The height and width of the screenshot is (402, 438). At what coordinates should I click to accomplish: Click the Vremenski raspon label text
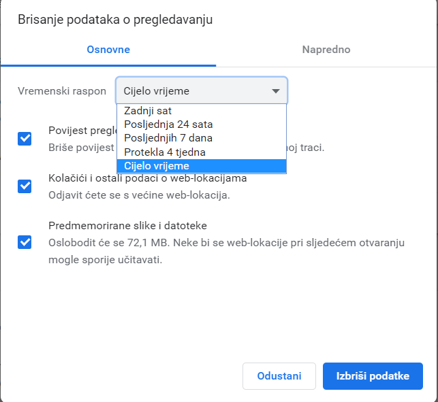[62, 91]
